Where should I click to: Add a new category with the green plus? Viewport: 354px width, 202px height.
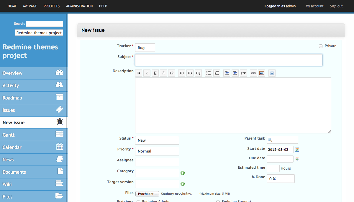click(183, 173)
